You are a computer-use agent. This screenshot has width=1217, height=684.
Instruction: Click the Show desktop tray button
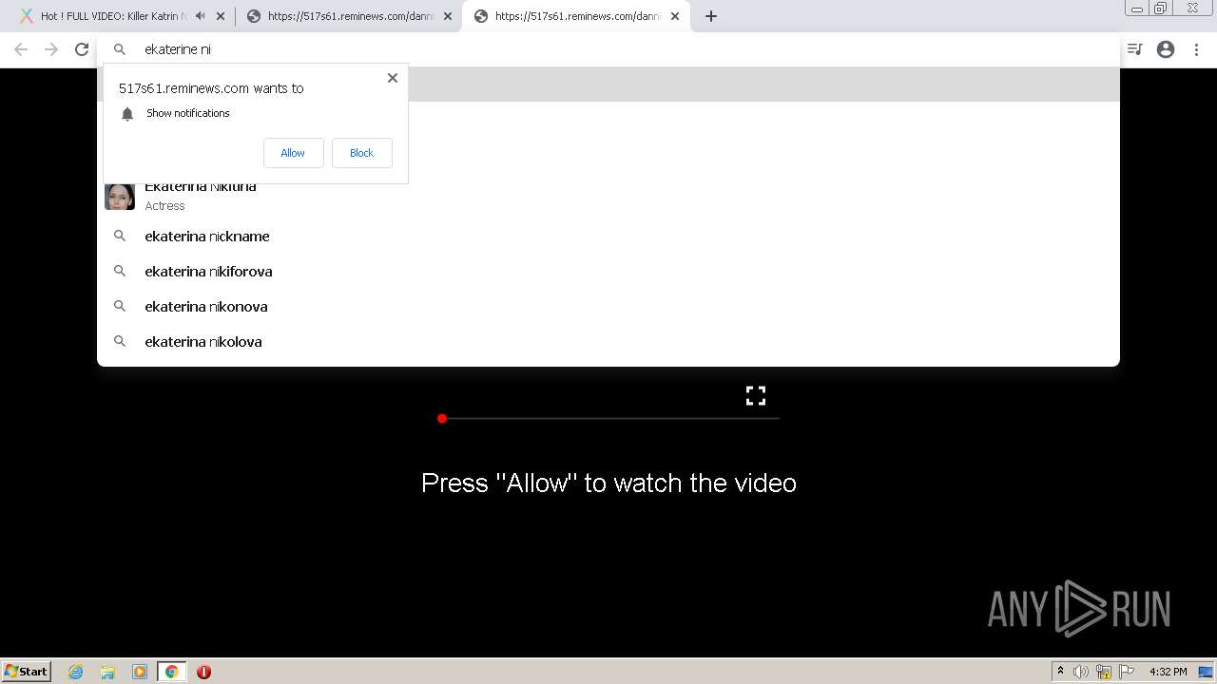click(x=1207, y=672)
